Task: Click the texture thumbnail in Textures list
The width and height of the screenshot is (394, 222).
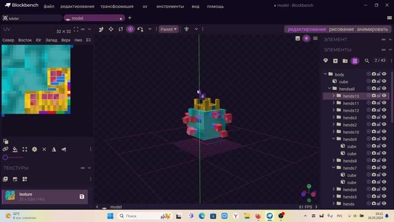Action: [x=10, y=195]
